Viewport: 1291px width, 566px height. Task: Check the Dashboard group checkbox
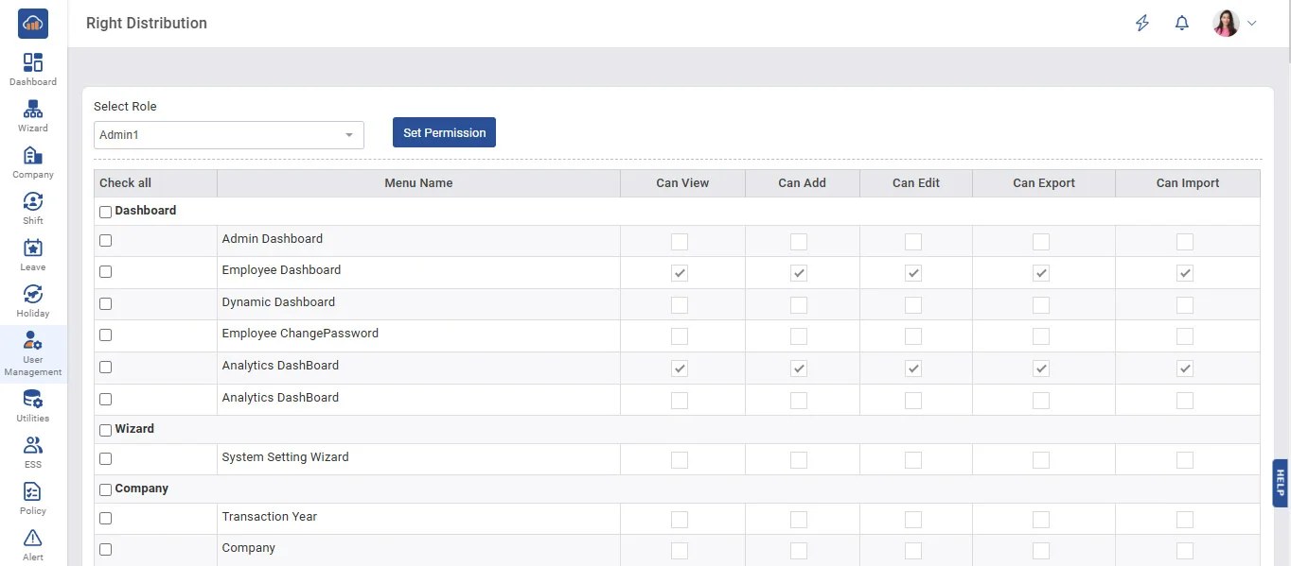tap(106, 212)
